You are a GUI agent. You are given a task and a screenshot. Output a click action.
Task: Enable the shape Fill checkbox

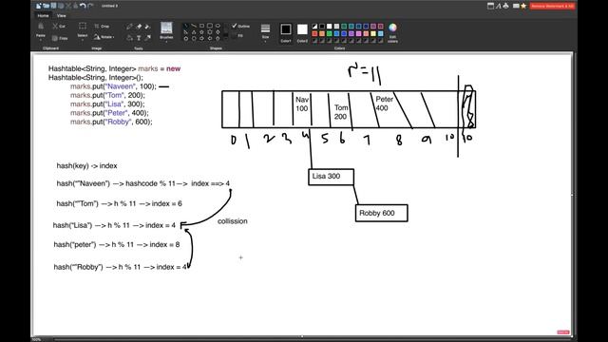click(x=234, y=36)
